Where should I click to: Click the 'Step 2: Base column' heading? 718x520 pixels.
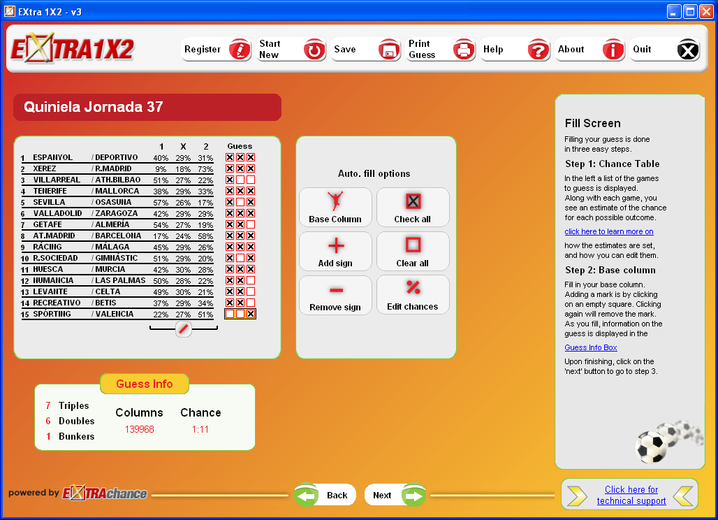click(x=610, y=270)
